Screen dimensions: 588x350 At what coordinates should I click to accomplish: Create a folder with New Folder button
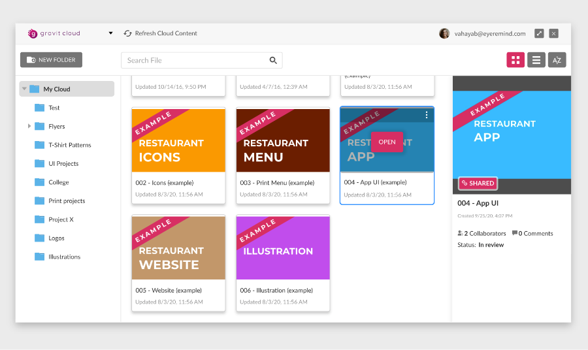pyautogui.click(x=51, y=60)
